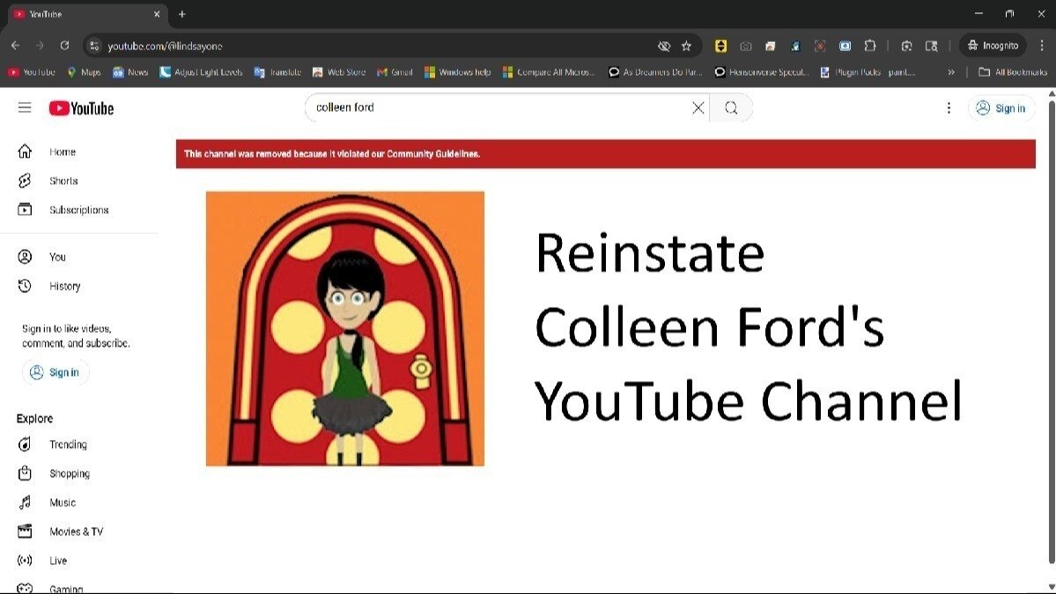The width and height of the screenshot is (1056, 594).
Task: Open the Shorts section in the sidebar
Action: 63,180
